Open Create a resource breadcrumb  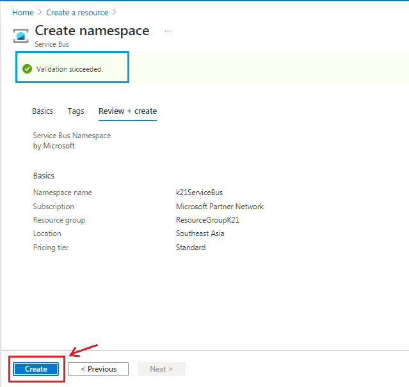point(77,13)
